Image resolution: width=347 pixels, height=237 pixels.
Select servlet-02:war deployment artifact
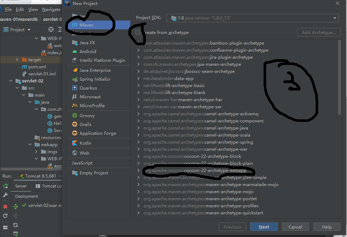point(42,206)
